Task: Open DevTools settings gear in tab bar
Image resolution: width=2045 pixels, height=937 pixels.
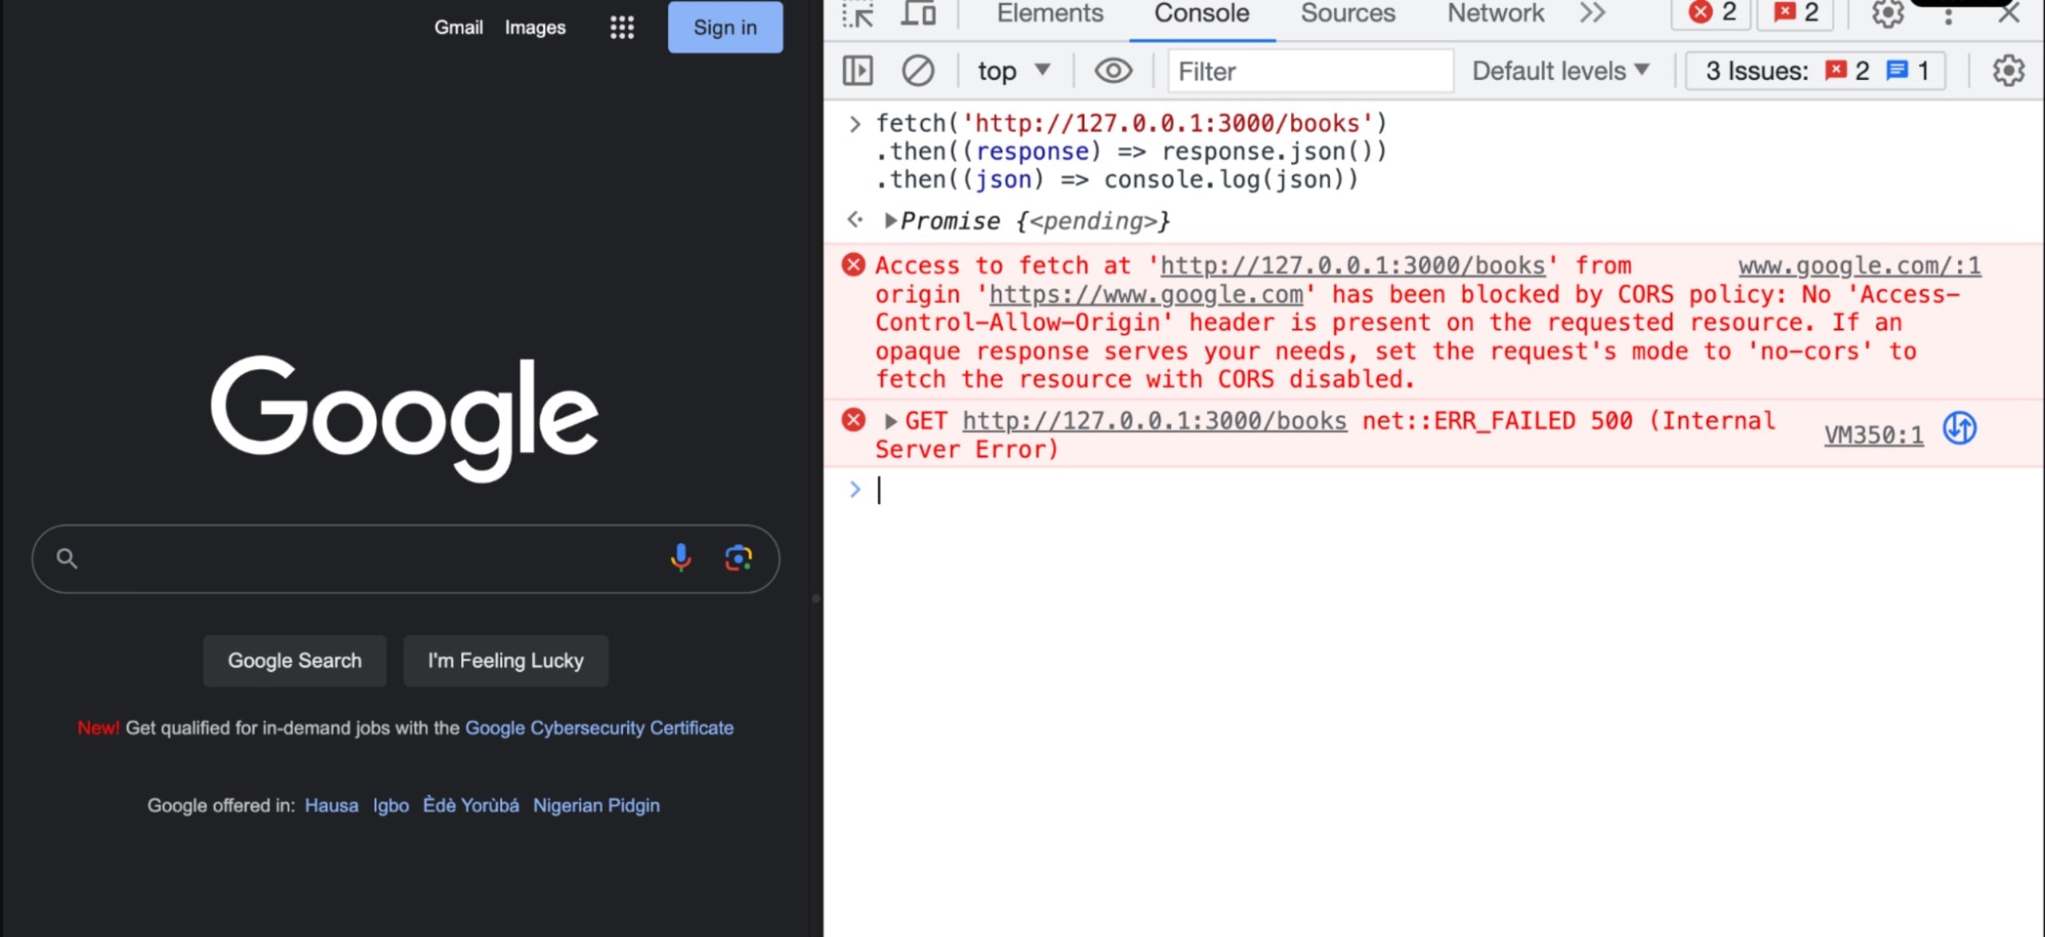Action: tap(1888, 14)
